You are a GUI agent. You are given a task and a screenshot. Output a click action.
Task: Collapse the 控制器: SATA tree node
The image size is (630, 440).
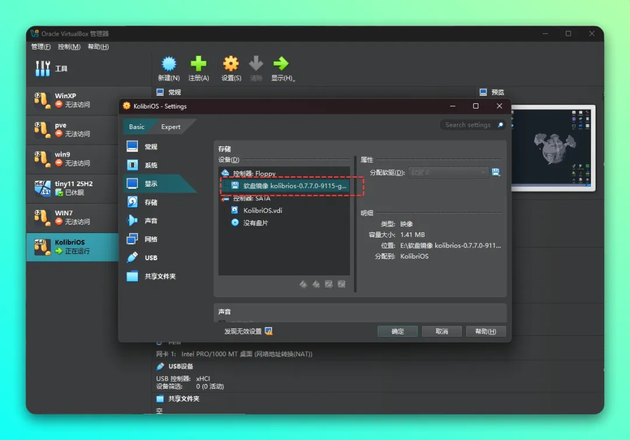click(x=225, y=198)
